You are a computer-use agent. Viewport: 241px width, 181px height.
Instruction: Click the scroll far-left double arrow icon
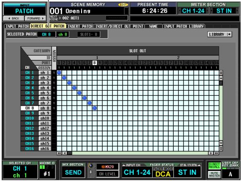[59, 153]
